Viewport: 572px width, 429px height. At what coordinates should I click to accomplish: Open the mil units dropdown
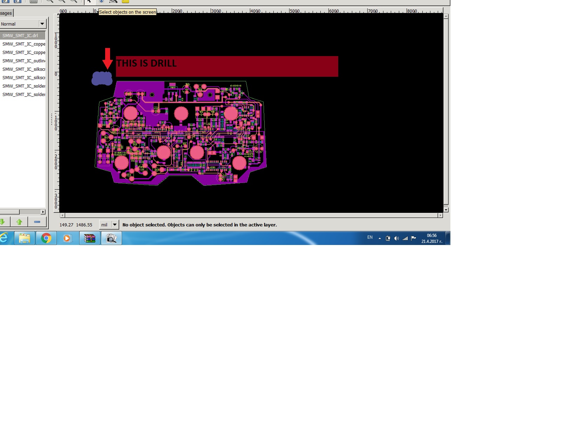click(x=109, y=225)
